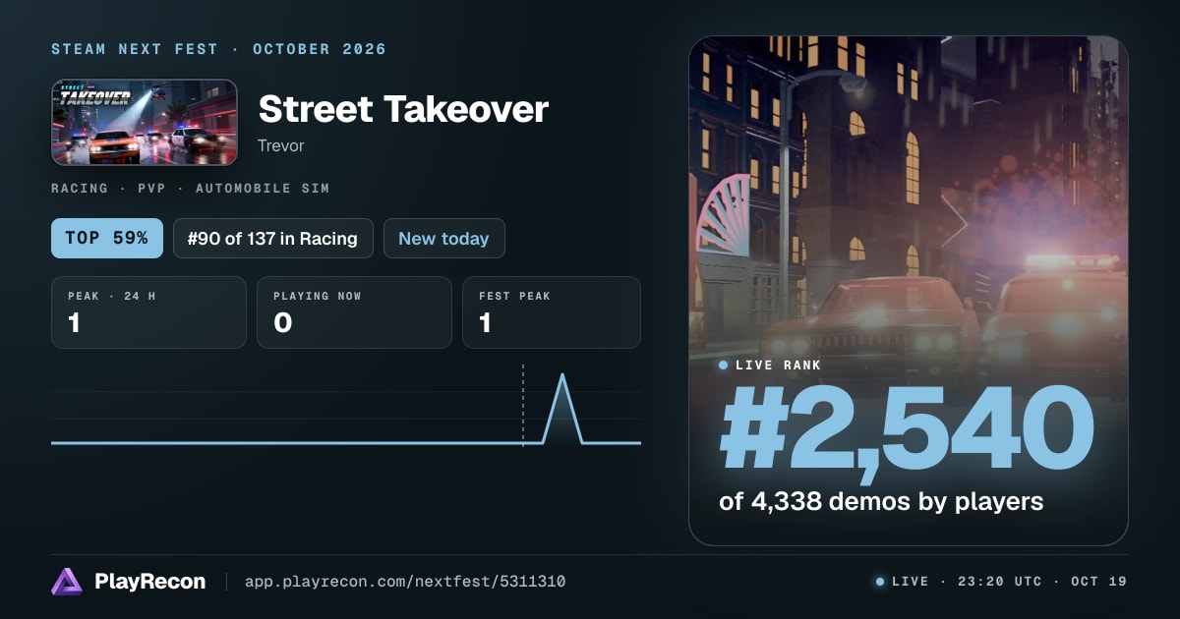Click the dashed vertical marker on the graph
The width and height of the screenshot is (1180, 619).
pyautogui.click(x=523, y=405)
